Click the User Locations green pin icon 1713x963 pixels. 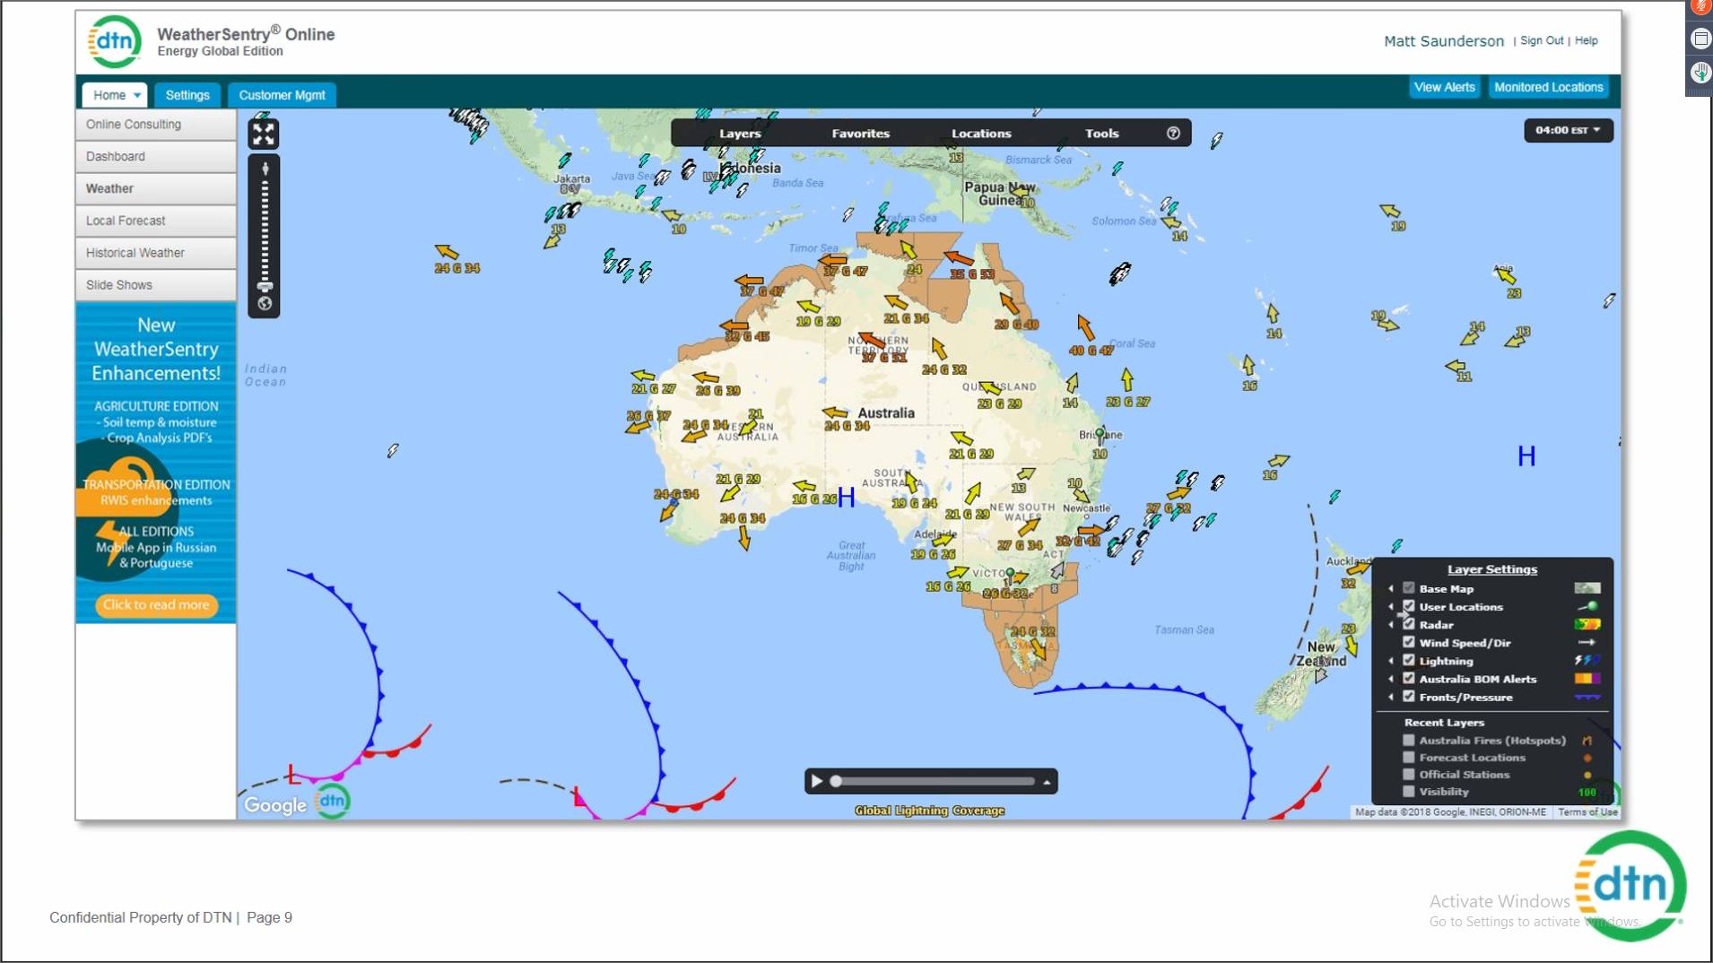(1587, 607)
